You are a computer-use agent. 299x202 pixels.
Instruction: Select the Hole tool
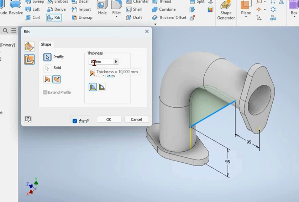tap(102, 9)
